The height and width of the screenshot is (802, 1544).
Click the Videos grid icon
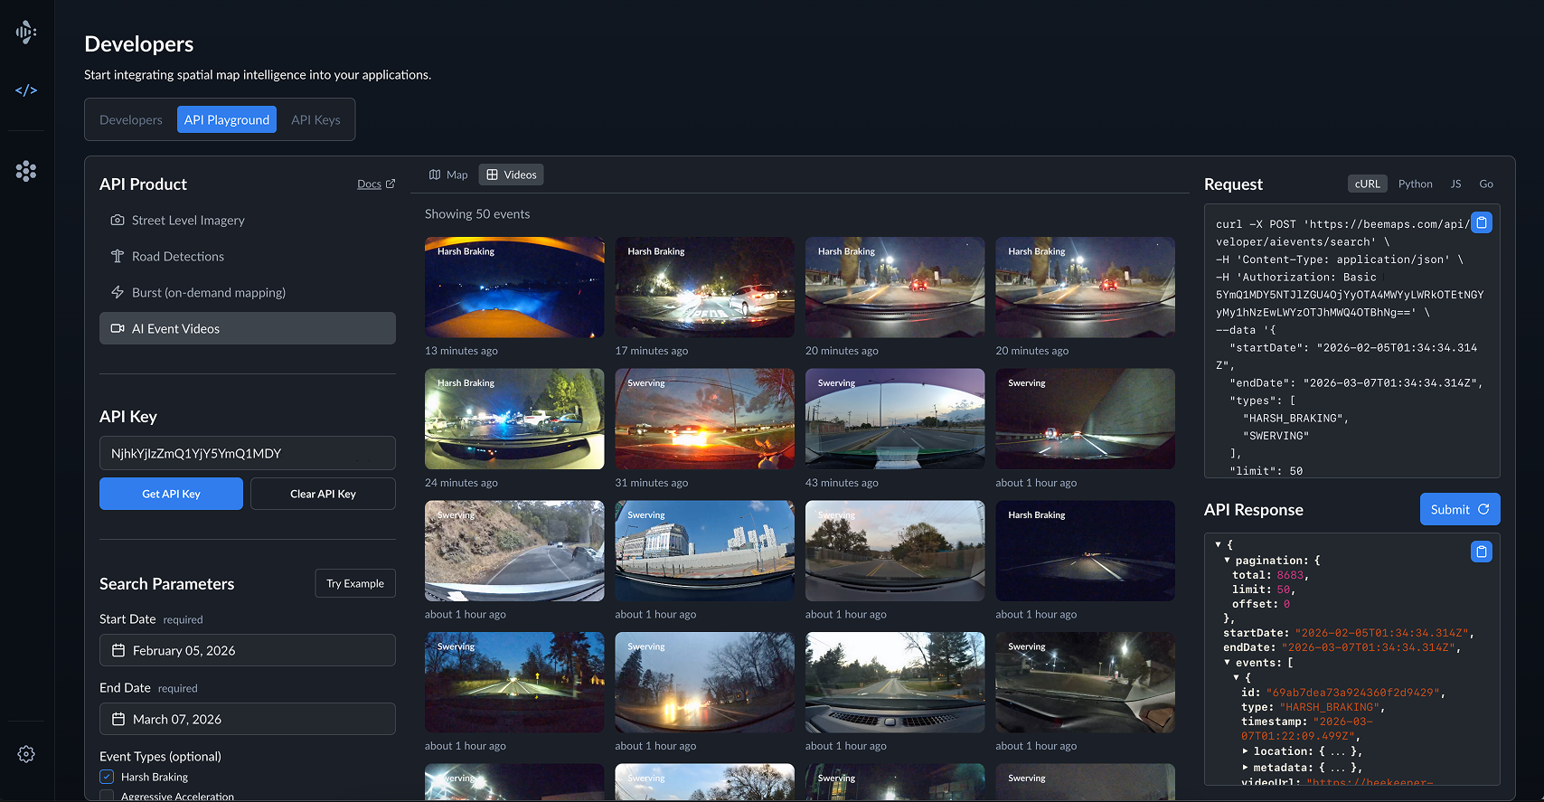click(x=493, y=175)
